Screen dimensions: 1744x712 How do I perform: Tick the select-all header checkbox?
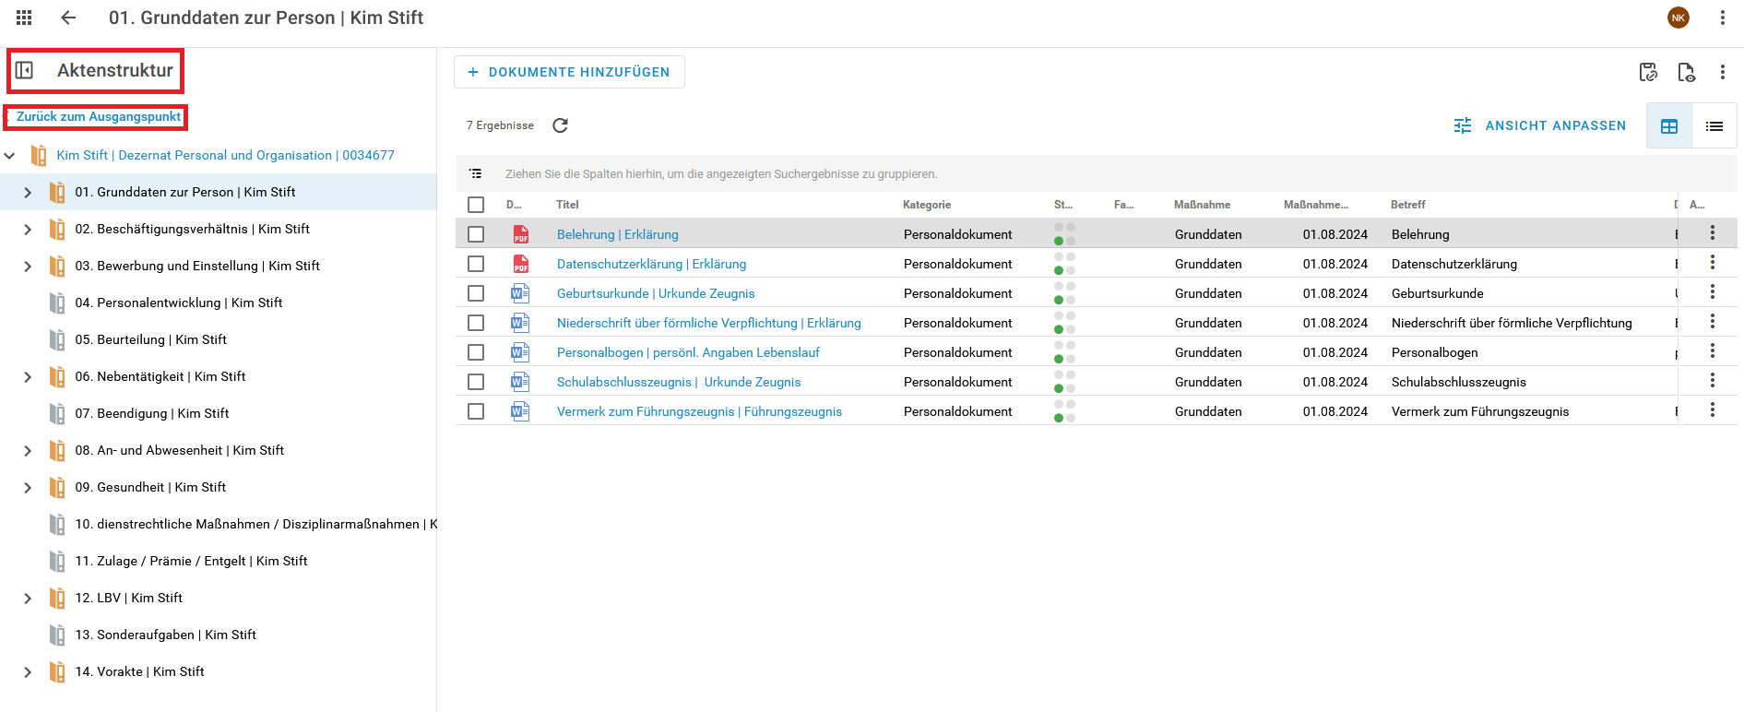[x=476, y=205]
